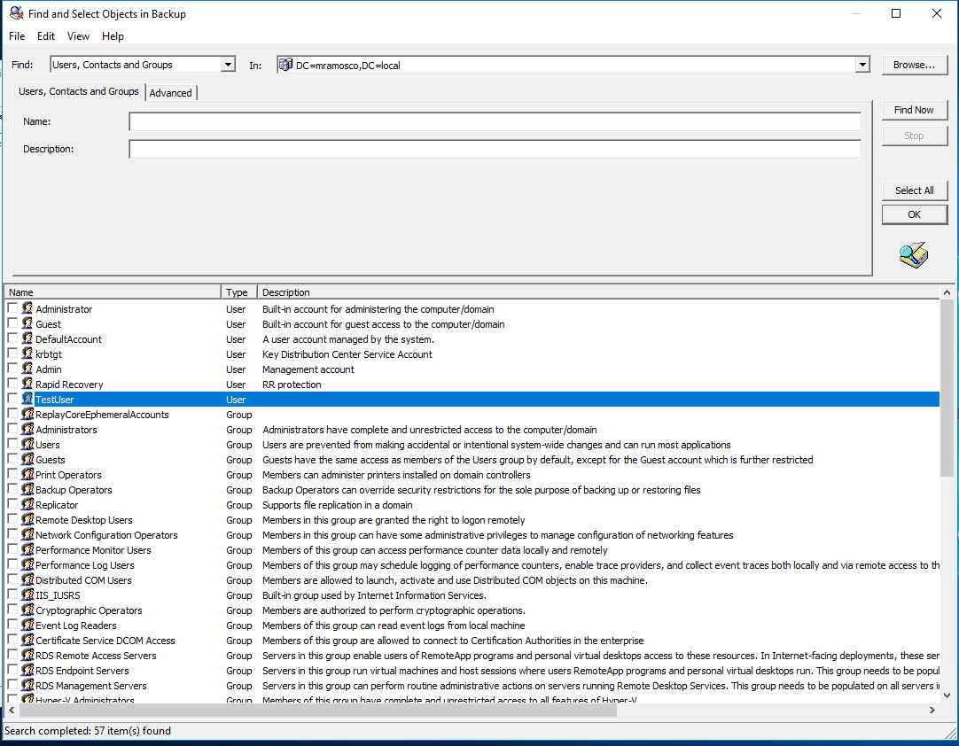Open the Find object type dropdown
The image size is (959, 746).
point(228,65)
